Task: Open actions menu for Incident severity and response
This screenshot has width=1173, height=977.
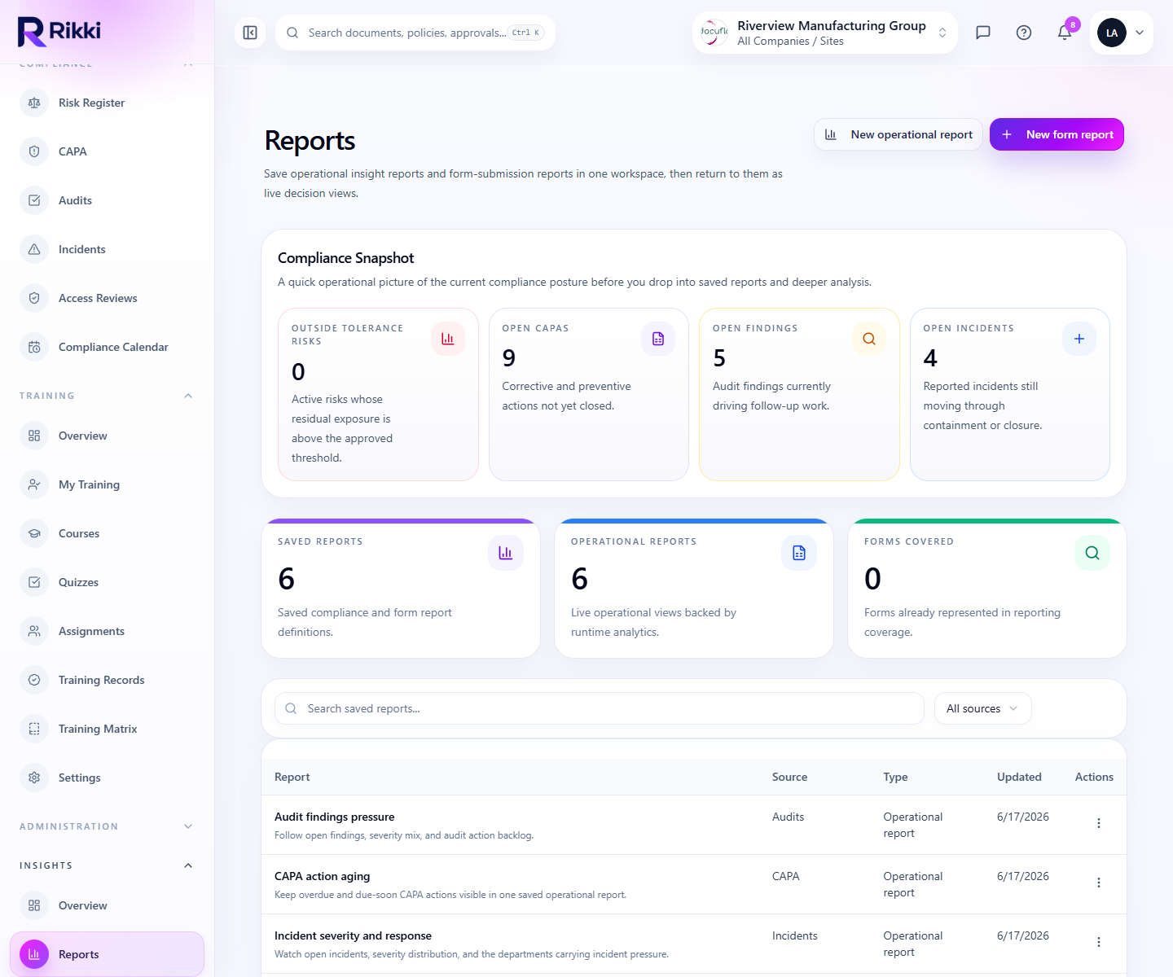Action: point(1099,942)
